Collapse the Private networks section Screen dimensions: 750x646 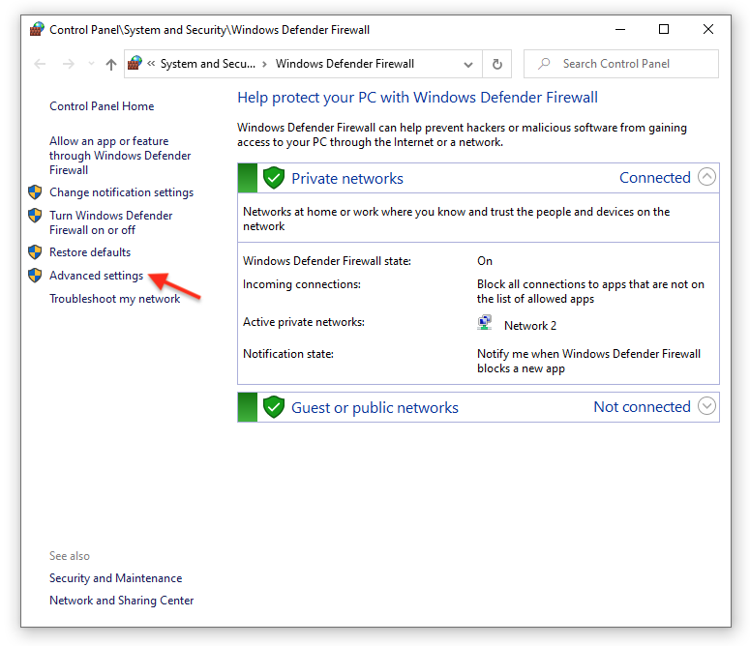pyautogui.click(x=706, y=177)
